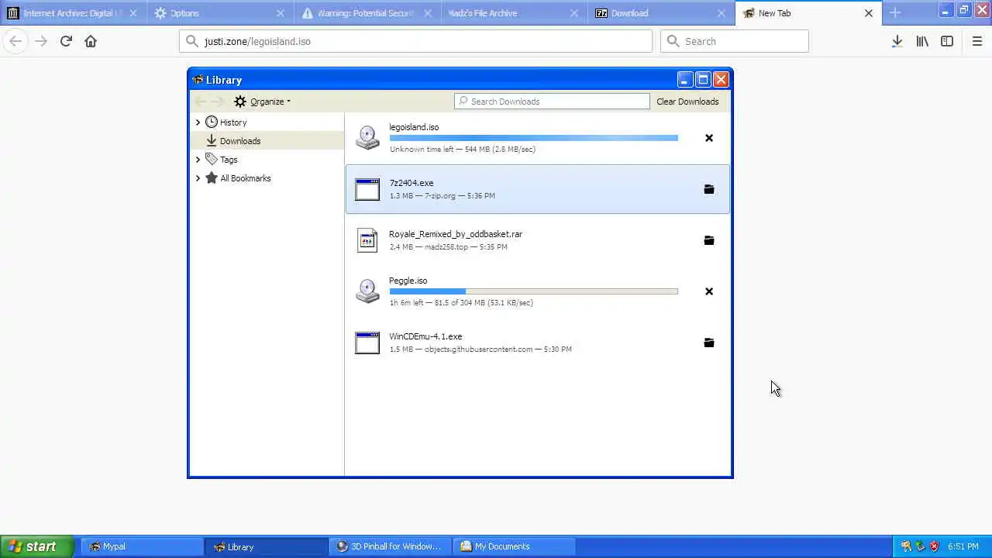992x558 pixels.
Task: Open the Organize dropdown menu
Action: click(263, 102)
